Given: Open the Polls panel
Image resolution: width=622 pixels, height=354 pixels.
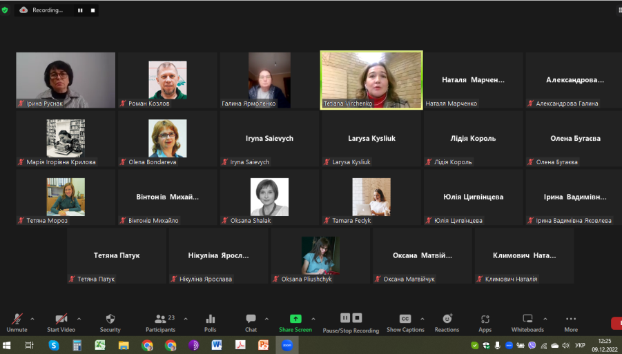Looking at the screenshot, I should pos(211,319).
